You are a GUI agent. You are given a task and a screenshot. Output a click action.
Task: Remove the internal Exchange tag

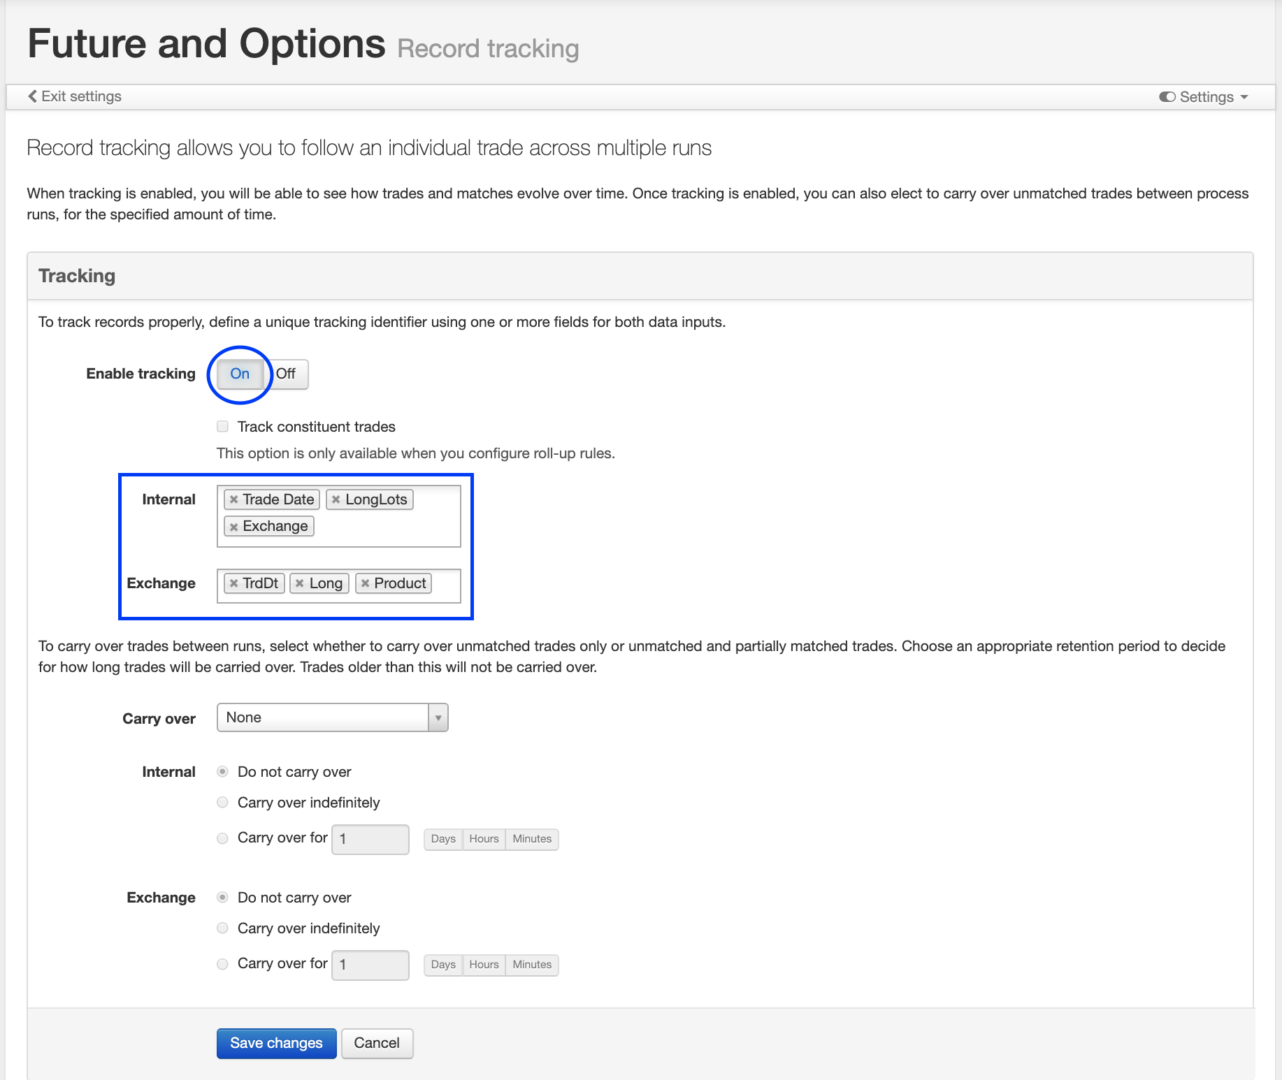(x=234, y=527)
